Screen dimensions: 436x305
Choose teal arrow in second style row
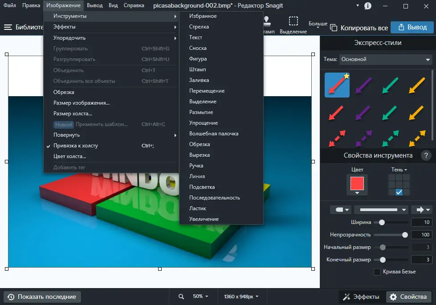tap(390, 113)
